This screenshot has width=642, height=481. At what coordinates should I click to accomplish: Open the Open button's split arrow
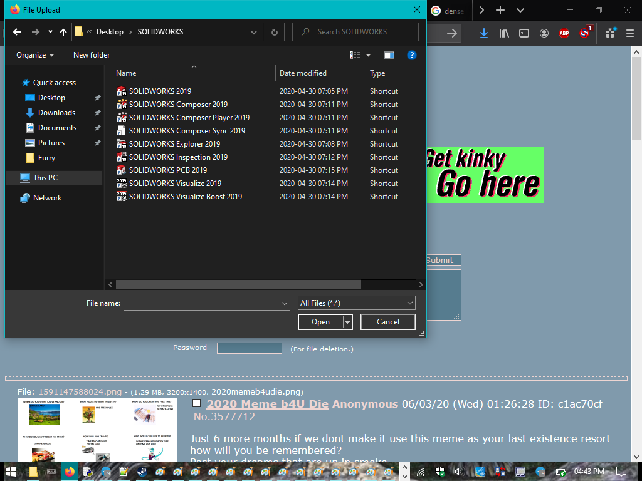click(347, 322)
